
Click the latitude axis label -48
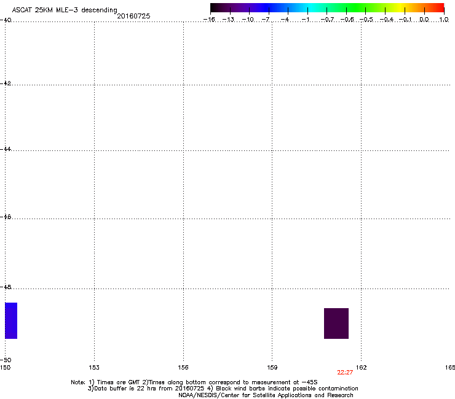click(6, 287)
